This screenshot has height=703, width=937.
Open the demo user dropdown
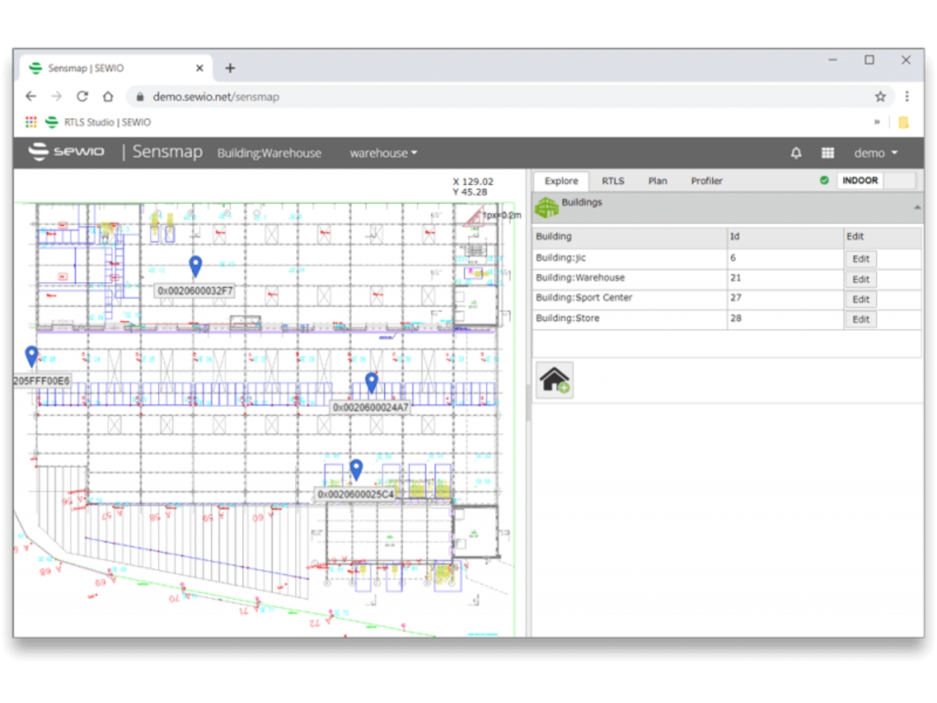click(876, 153)
